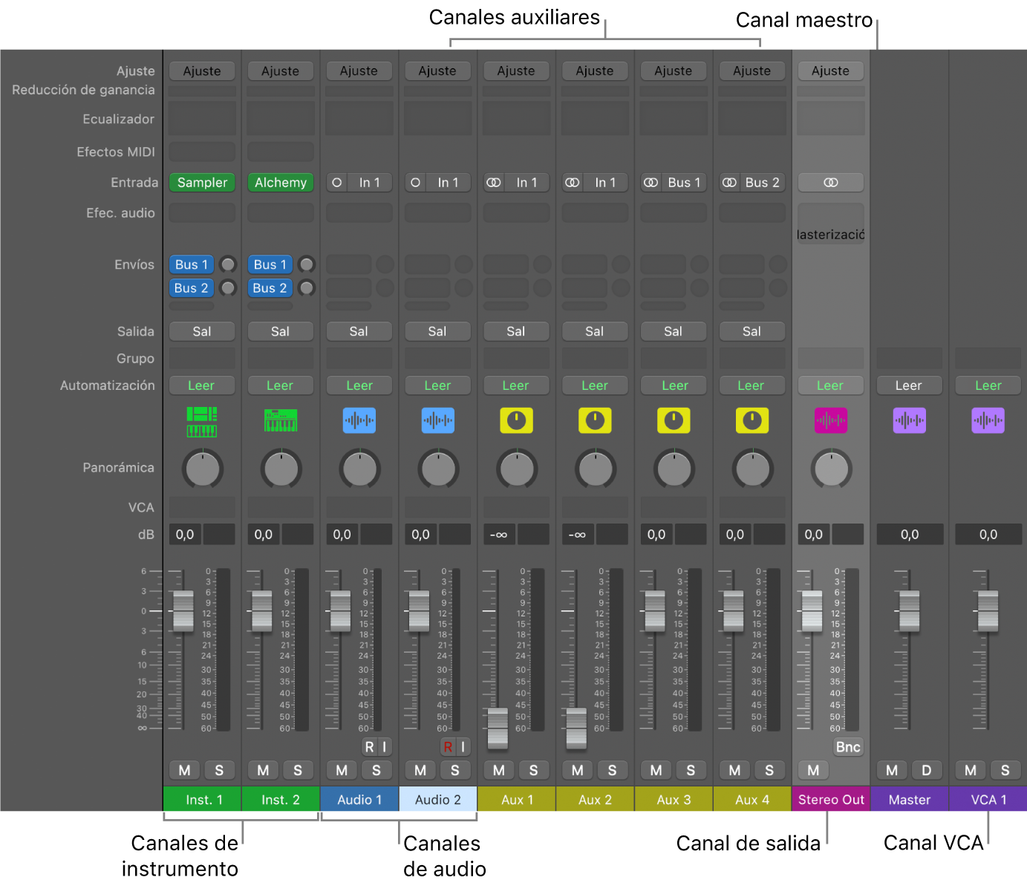
Task: Open Leer automation menu on Master channel
Action: tap(909, 385)
